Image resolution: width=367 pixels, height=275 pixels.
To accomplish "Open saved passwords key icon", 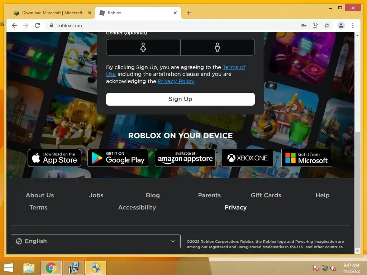I will (304, 25).
